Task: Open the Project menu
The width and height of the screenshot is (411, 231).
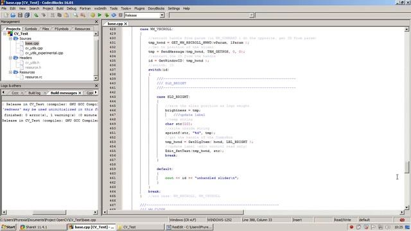Action: point(48,8)
